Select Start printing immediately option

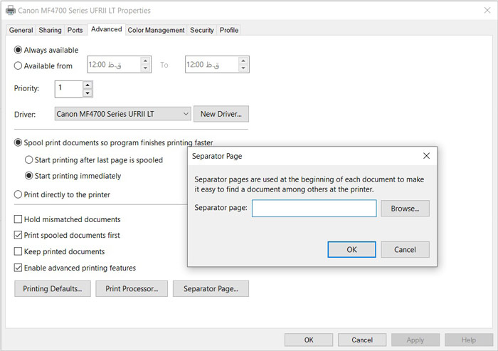click(29, 175)
